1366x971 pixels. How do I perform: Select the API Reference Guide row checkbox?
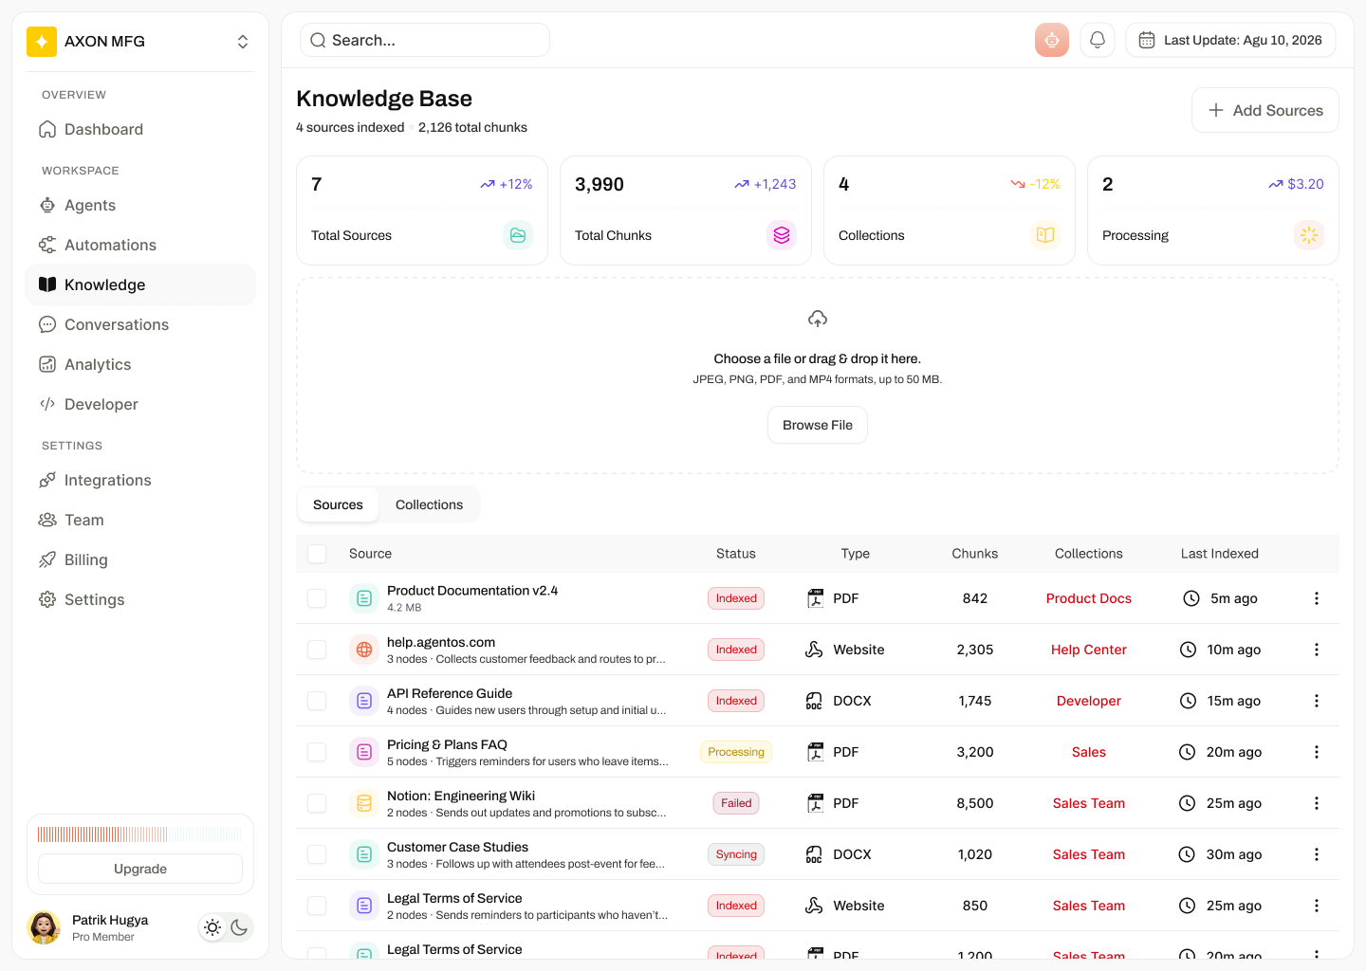click(x=317, y=701)
